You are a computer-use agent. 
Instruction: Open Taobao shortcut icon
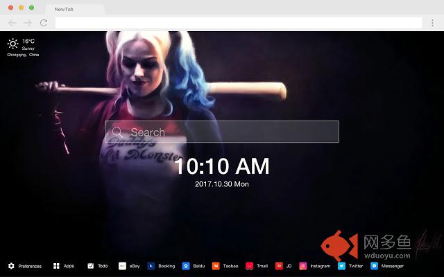(x=216, y=266)
